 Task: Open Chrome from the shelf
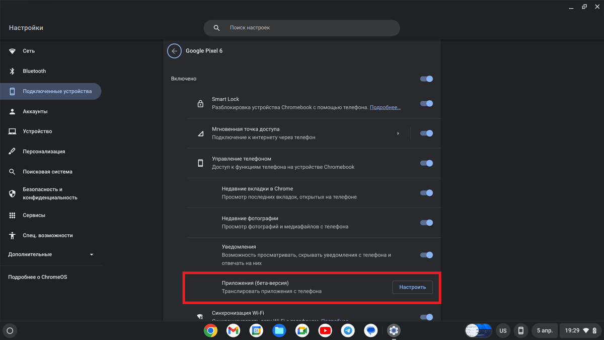pyautogui.click(x=210, y=330)
